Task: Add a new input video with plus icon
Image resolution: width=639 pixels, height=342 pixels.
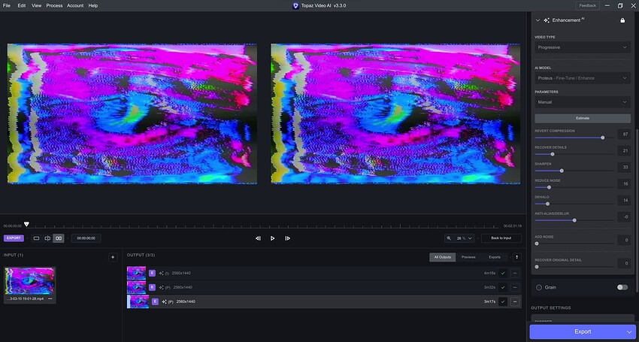Action: (x=113, y=257)
